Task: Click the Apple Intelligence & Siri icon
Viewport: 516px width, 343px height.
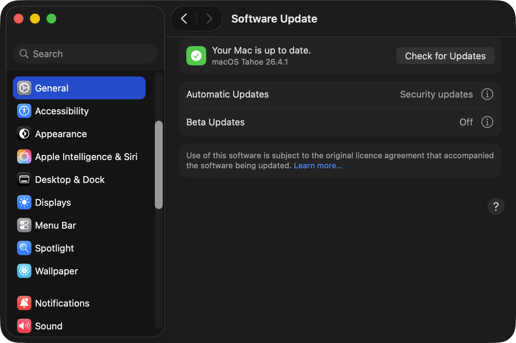Action: 24,156
